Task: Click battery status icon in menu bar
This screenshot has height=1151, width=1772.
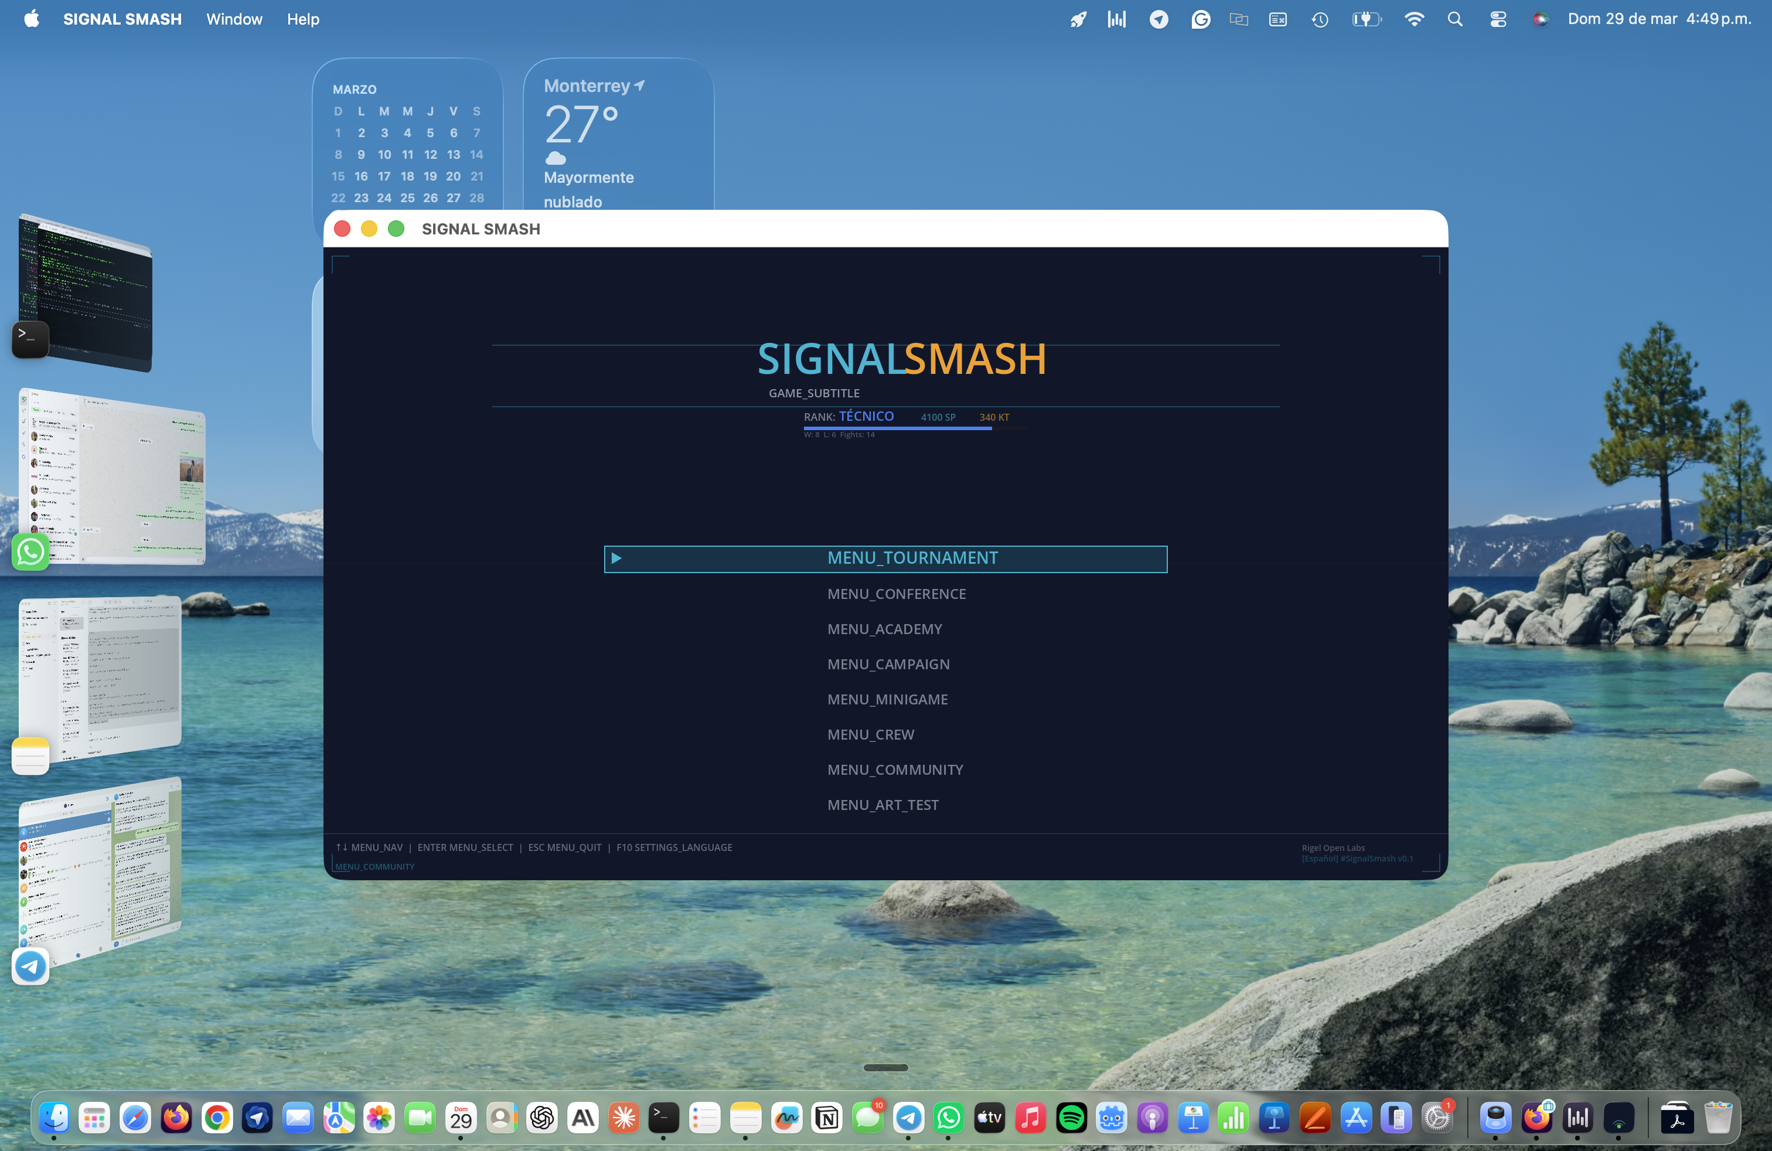Action: [x=1367, y=19]
